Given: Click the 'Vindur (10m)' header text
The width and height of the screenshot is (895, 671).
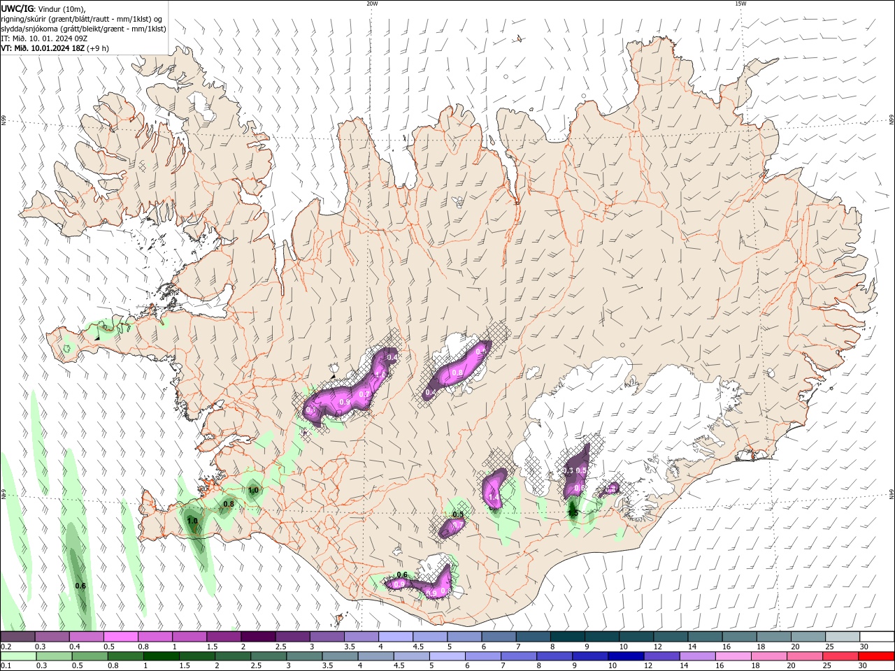Looking at the screenshot, I should point(62,9).
